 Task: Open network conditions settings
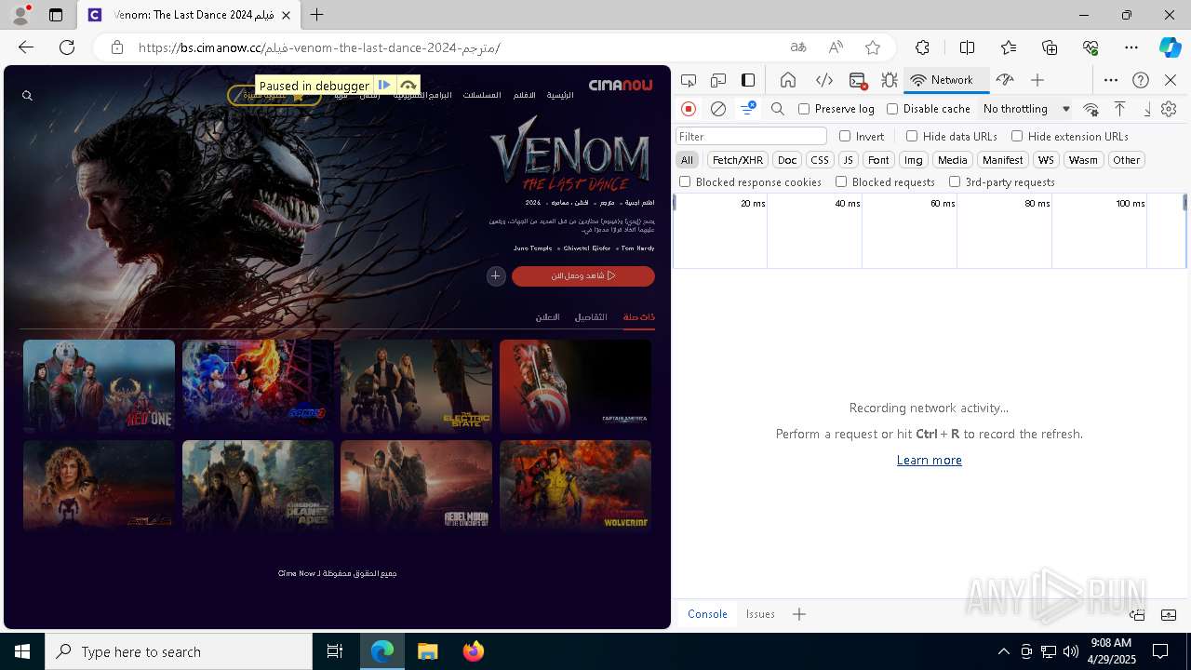(1091, 109)
